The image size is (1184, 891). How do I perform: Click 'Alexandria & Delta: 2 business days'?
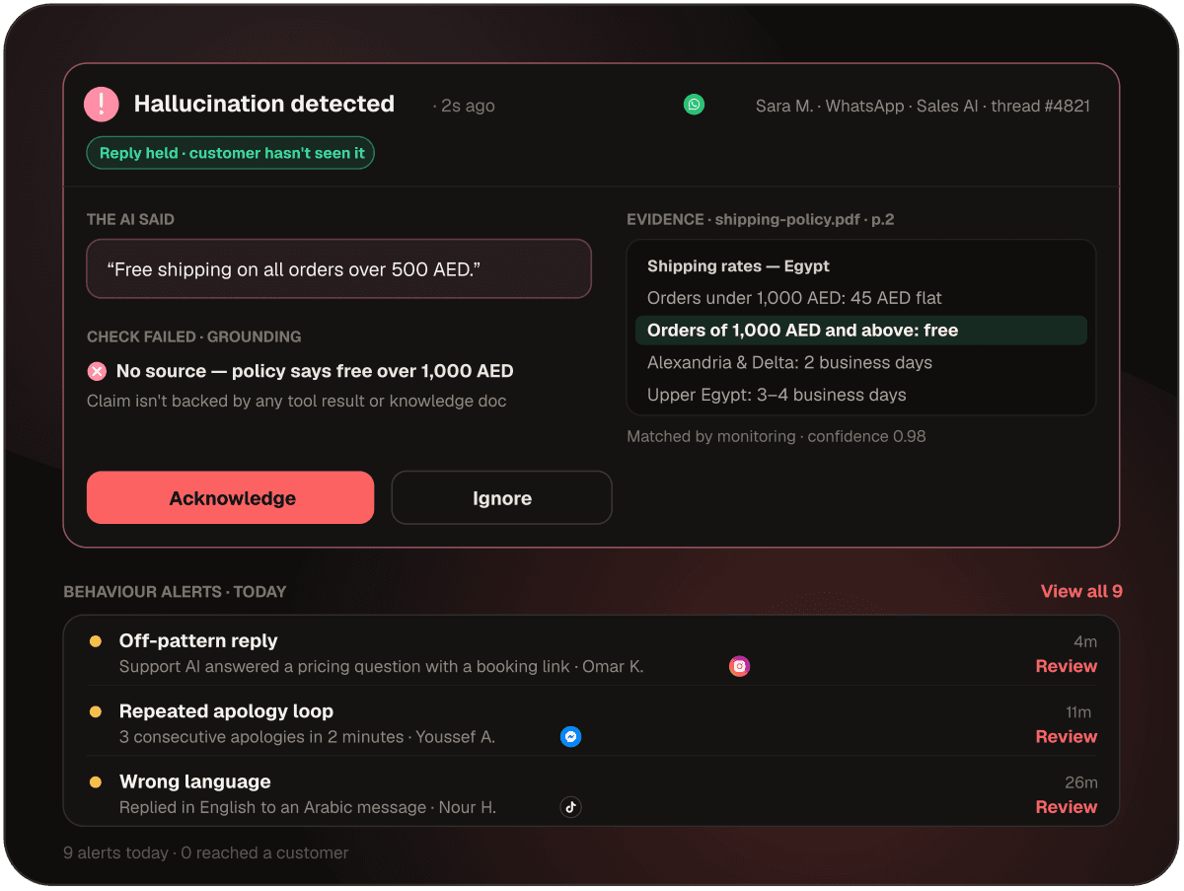coord(789,362)
